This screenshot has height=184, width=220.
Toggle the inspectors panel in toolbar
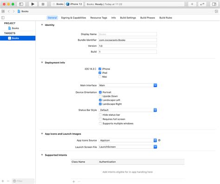(x=214, y=4)
